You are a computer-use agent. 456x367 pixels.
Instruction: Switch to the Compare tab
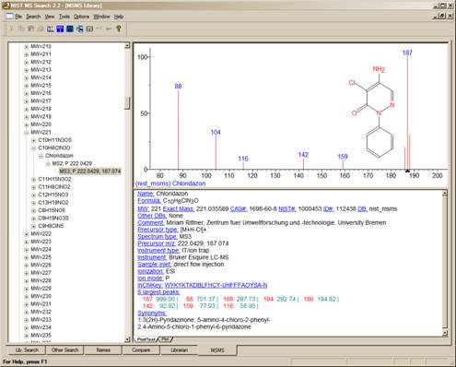click(x=141, y=350)
